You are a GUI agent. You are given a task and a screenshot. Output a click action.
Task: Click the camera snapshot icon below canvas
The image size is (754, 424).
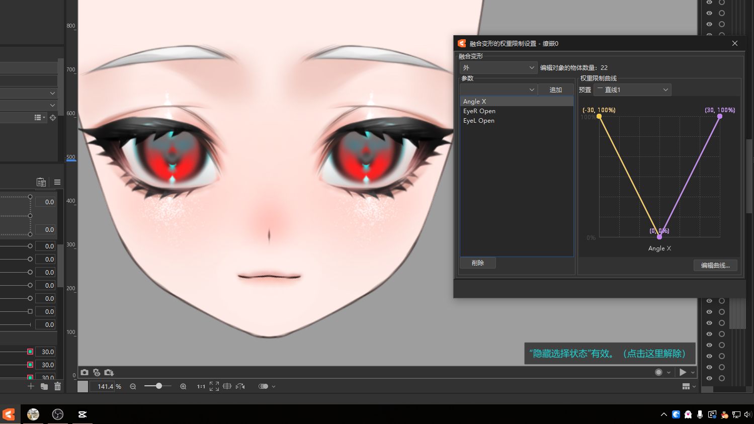pos(85,373)
